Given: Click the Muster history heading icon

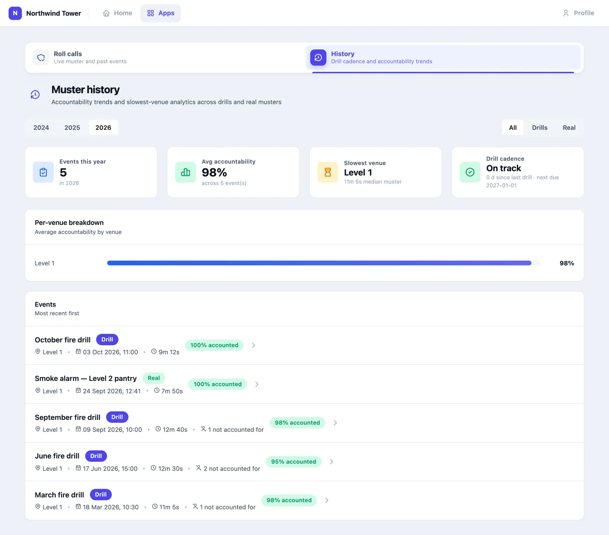Looking at the screenshot, I should pos(35,95).
